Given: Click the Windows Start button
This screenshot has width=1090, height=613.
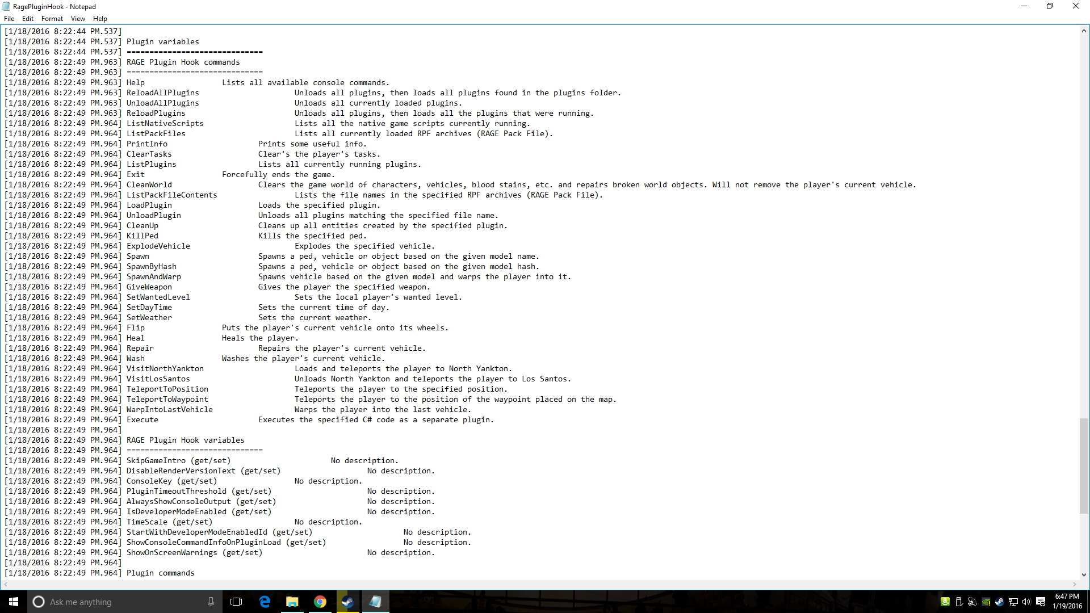Looking at the screenshot, I should [x=14, y=602].
